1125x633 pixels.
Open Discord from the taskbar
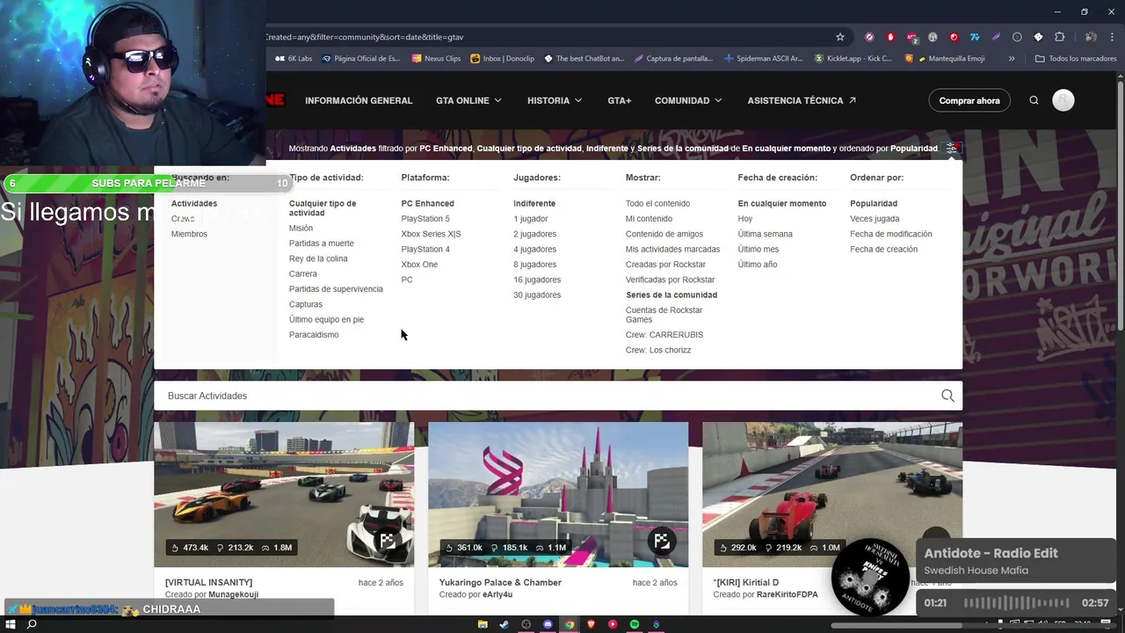pos(548,624)
